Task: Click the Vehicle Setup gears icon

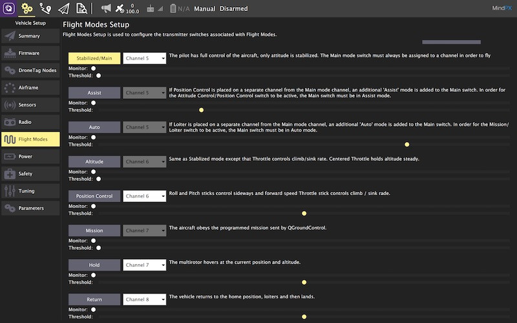Action: [27, 8]
